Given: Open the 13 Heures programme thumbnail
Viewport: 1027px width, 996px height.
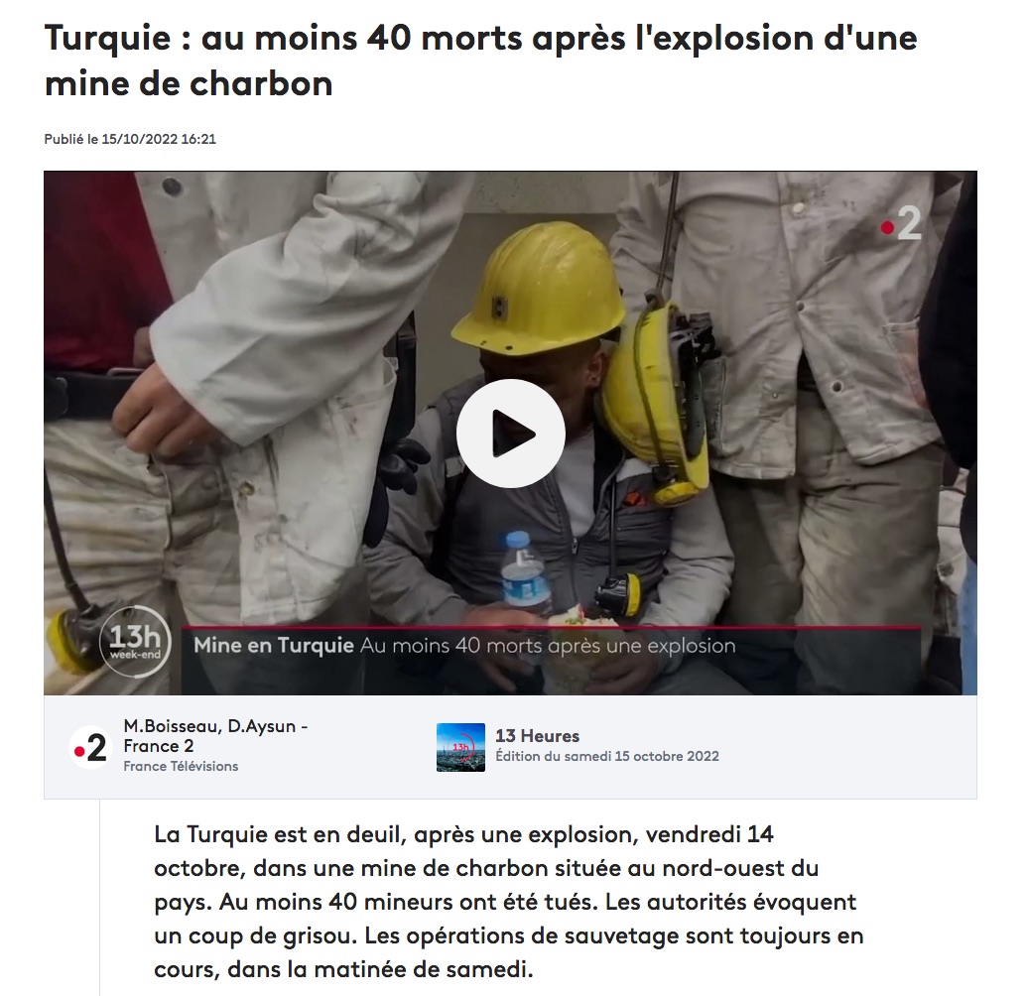Looking at the screenshot, I should pyautogui.click(x=460, y=747).
